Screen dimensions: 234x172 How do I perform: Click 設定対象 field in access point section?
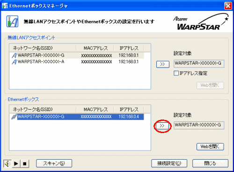pos(199,64)
